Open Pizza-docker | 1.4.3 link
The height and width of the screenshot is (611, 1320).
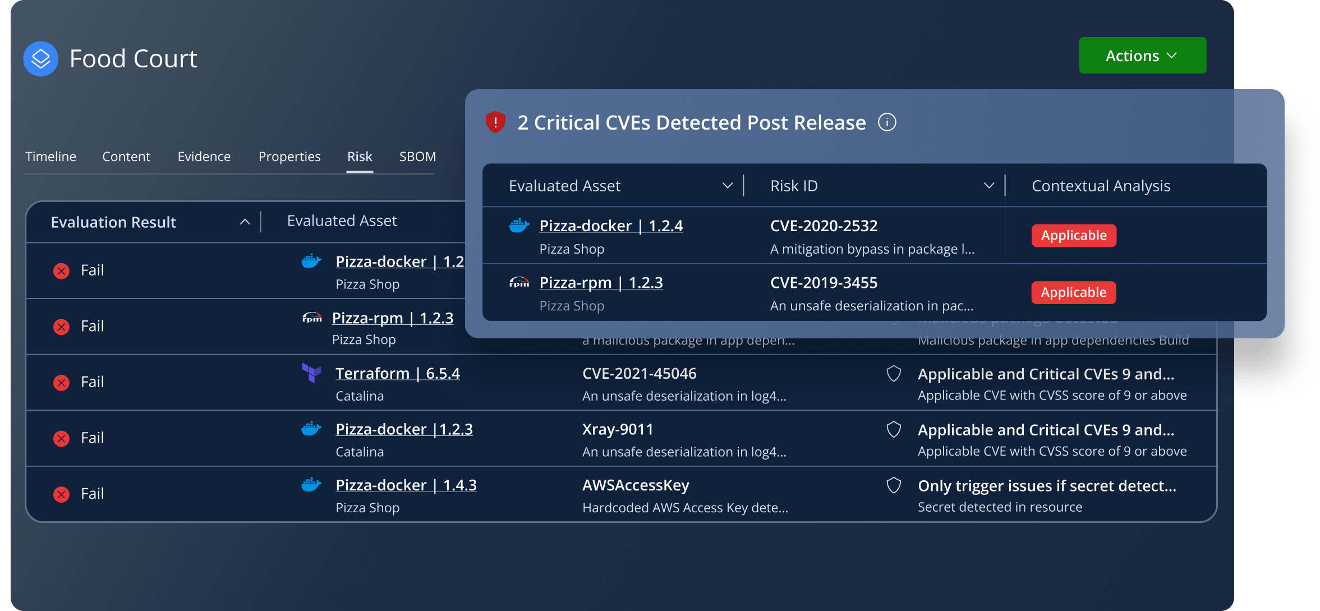(406, 485)
